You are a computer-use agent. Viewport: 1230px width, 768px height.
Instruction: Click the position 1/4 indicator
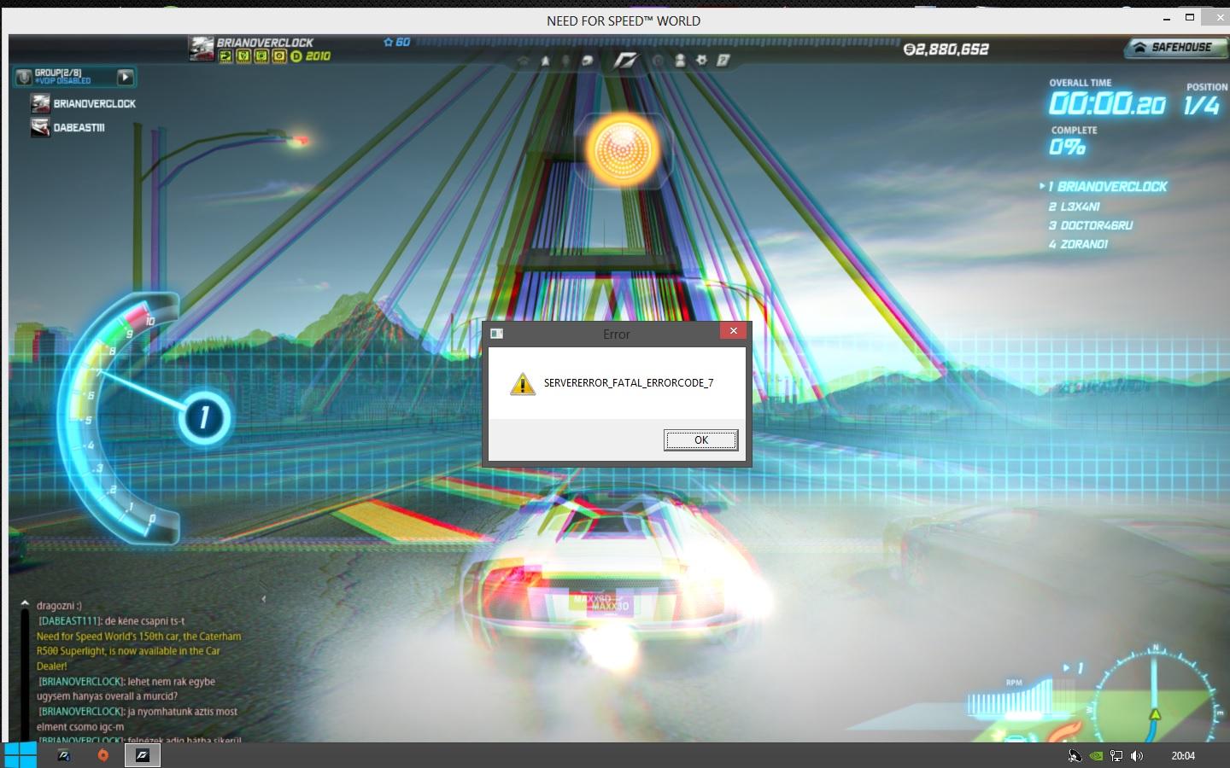tap(1202, 106)
